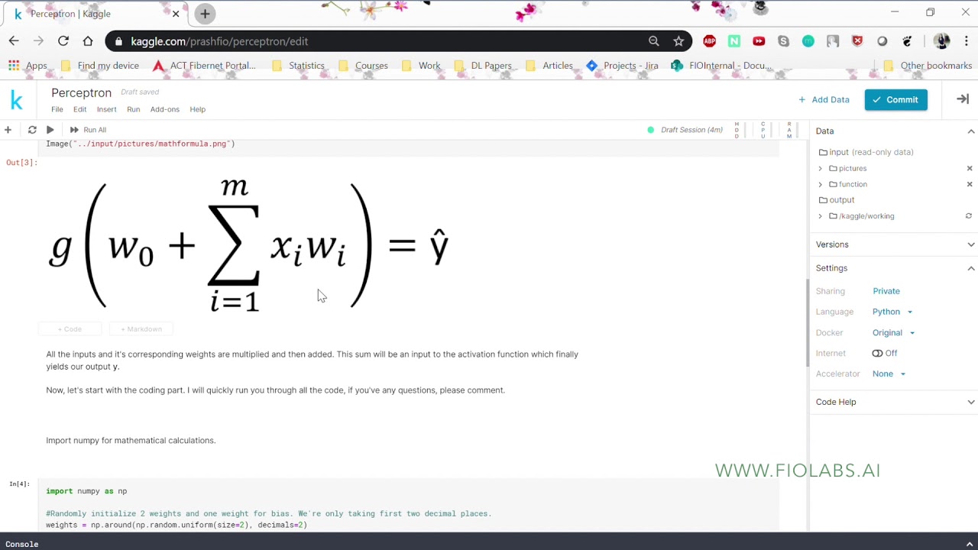Collapse the Settings section
Image resolution: width=978 pixels, height=550 pixels.
[971, 268]
